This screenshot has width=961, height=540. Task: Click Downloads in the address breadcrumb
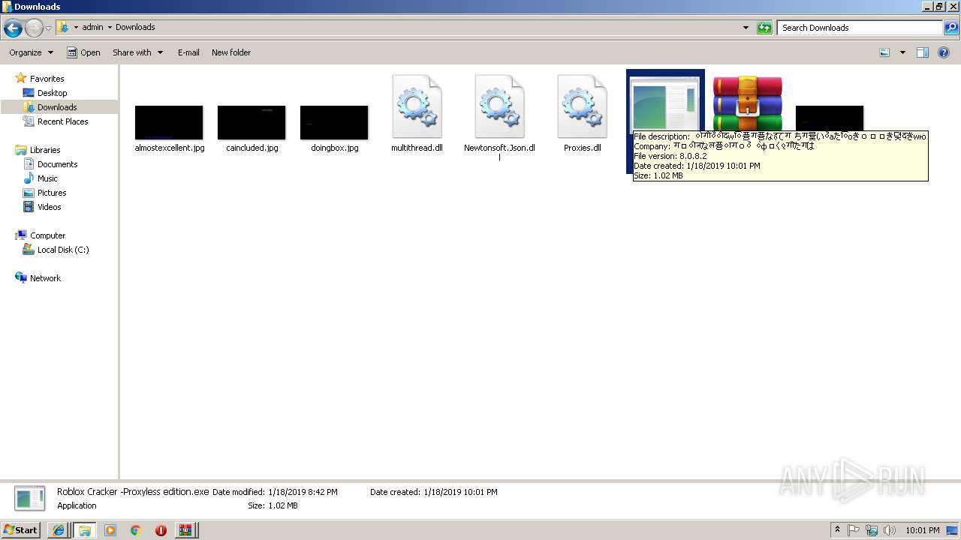click(x=135, y=27)
